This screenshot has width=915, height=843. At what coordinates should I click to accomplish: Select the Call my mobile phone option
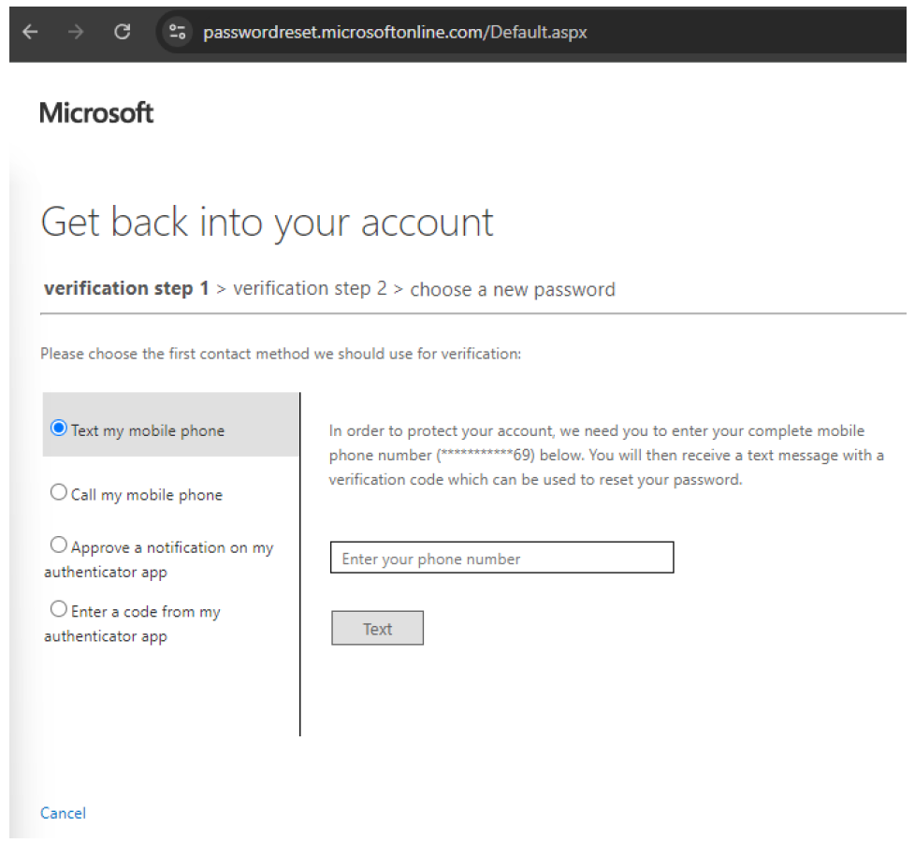59,492
